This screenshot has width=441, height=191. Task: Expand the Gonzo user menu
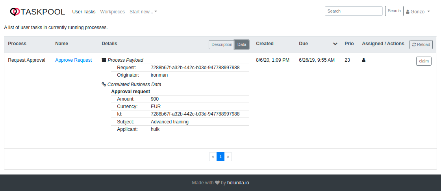(x=418, y=12)
